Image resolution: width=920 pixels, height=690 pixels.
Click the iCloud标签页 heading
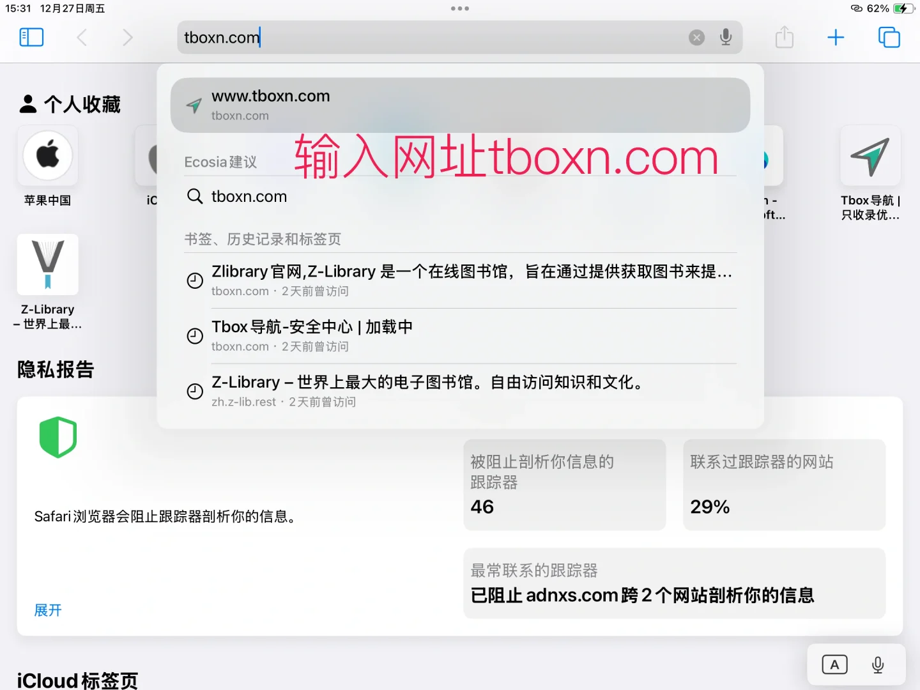[x=77, y=680]
